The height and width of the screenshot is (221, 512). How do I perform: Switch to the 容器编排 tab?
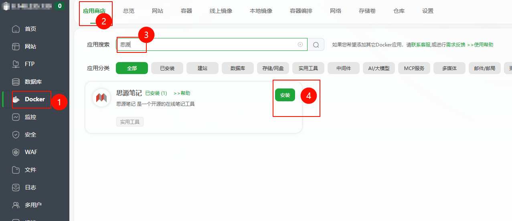pos(301,11)
